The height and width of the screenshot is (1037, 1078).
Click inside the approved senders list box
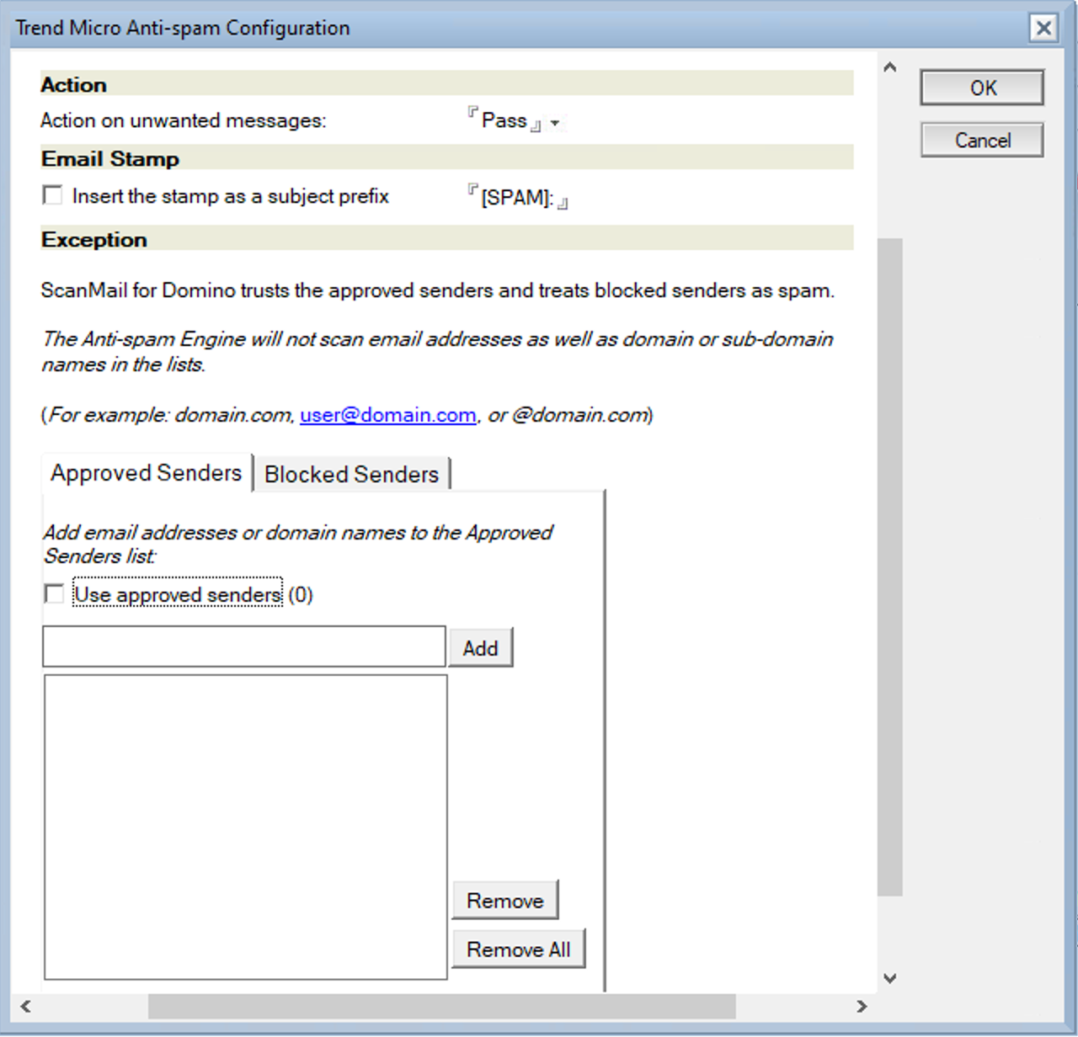[244, 825]
